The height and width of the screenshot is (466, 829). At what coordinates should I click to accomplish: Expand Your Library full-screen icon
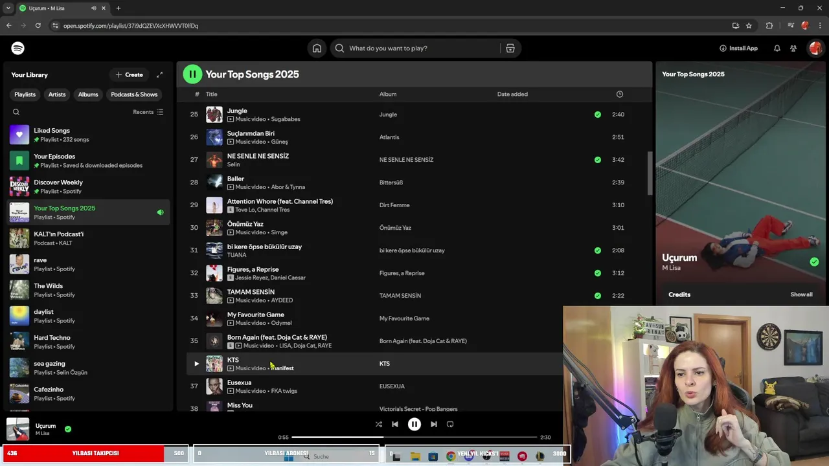pos(159,74)
